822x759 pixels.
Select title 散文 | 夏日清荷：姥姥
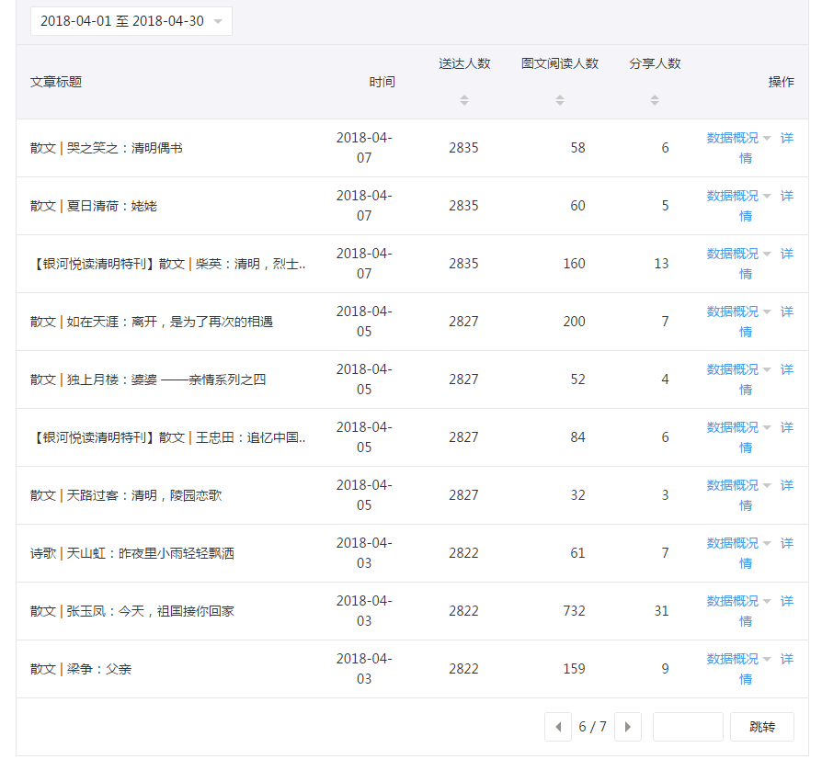(93, 206)
